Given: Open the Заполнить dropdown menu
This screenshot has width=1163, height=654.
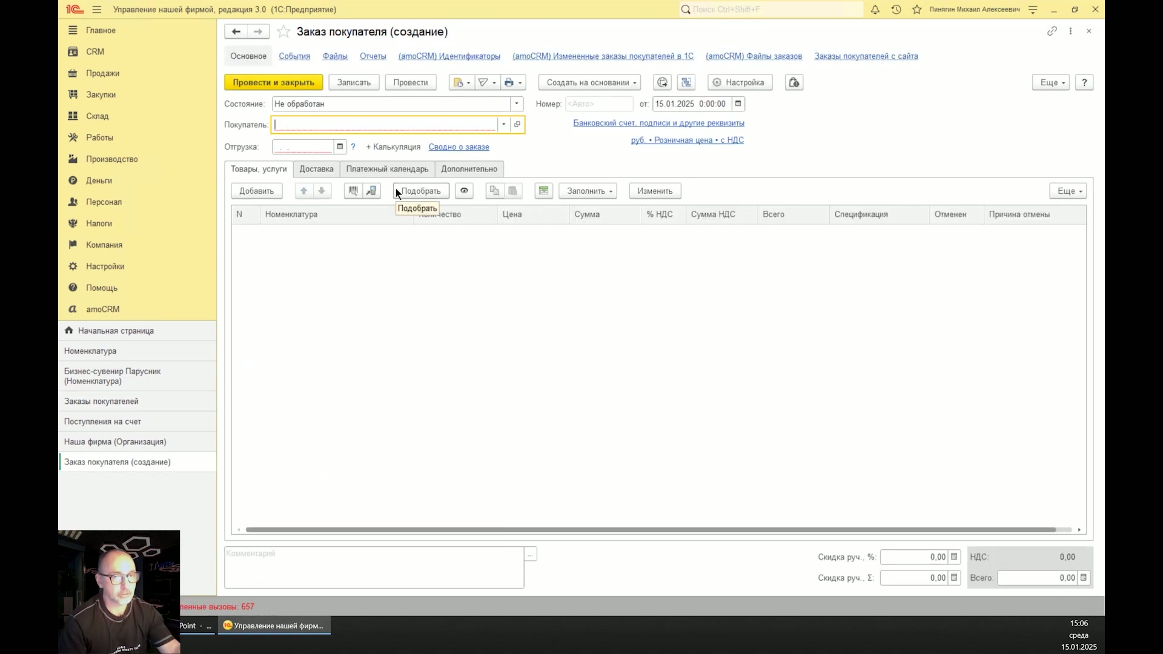Looking at the screenshot, I should [588, 191].
